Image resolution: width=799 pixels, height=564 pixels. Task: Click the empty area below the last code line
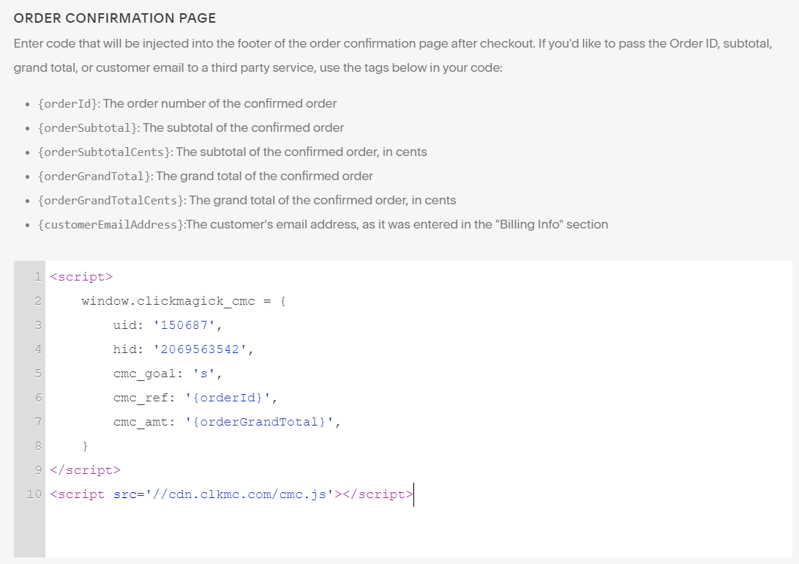click(x=417, y=531)
